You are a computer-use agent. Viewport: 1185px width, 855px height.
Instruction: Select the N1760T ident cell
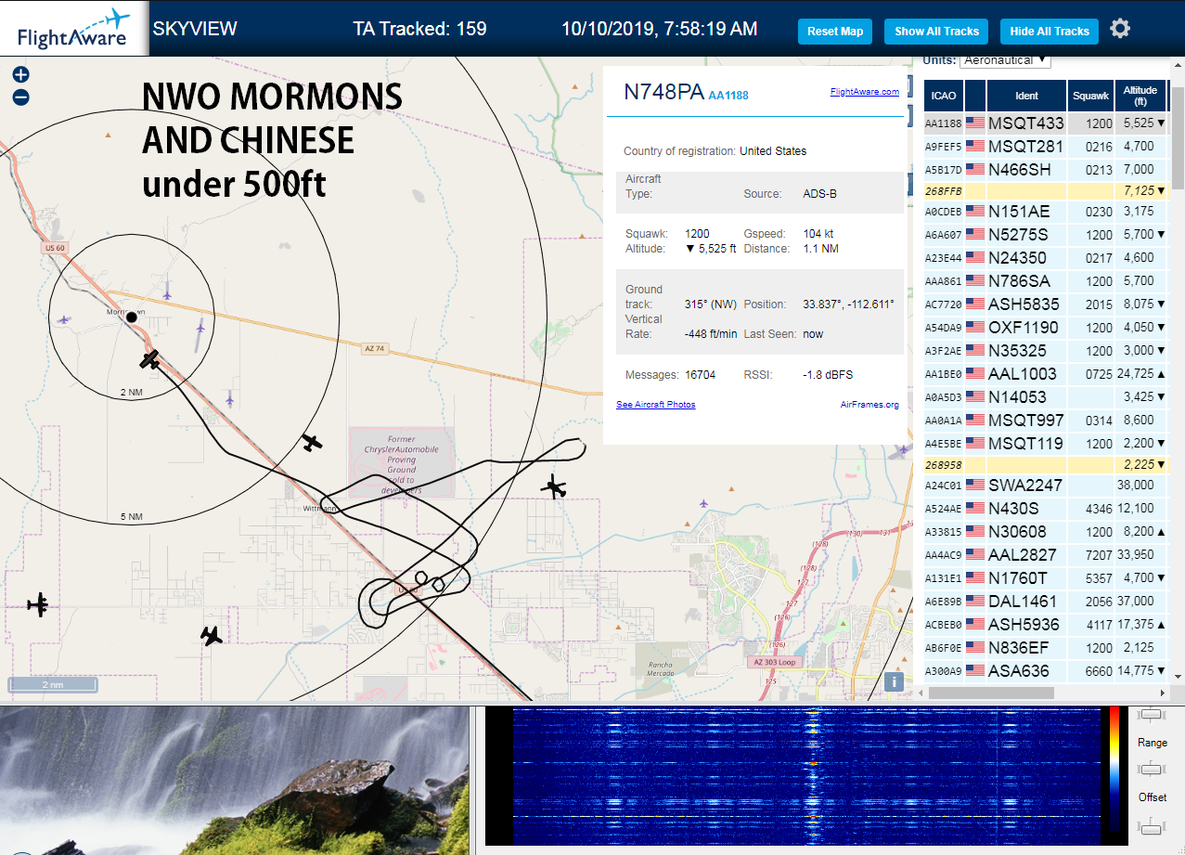pos(1025,577)
